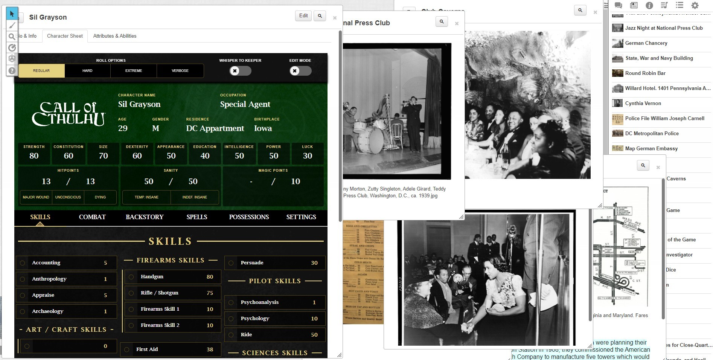Select the Regular roll option
The height and width of the screenshot is (360, 713).
point(41,71)
